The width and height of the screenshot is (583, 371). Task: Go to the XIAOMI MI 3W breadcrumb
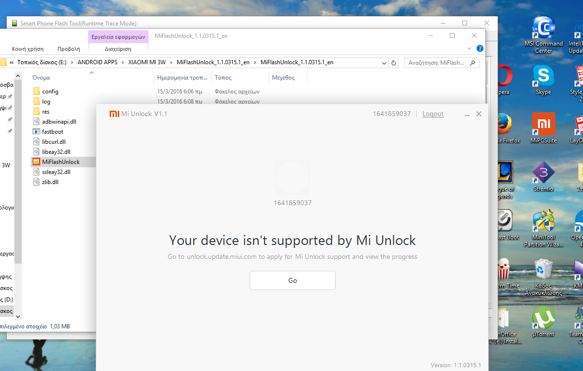click(147, 62)
